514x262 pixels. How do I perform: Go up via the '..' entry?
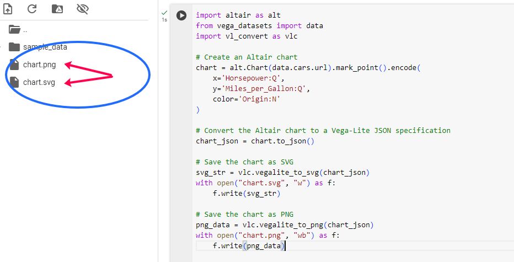click(25, 29)
